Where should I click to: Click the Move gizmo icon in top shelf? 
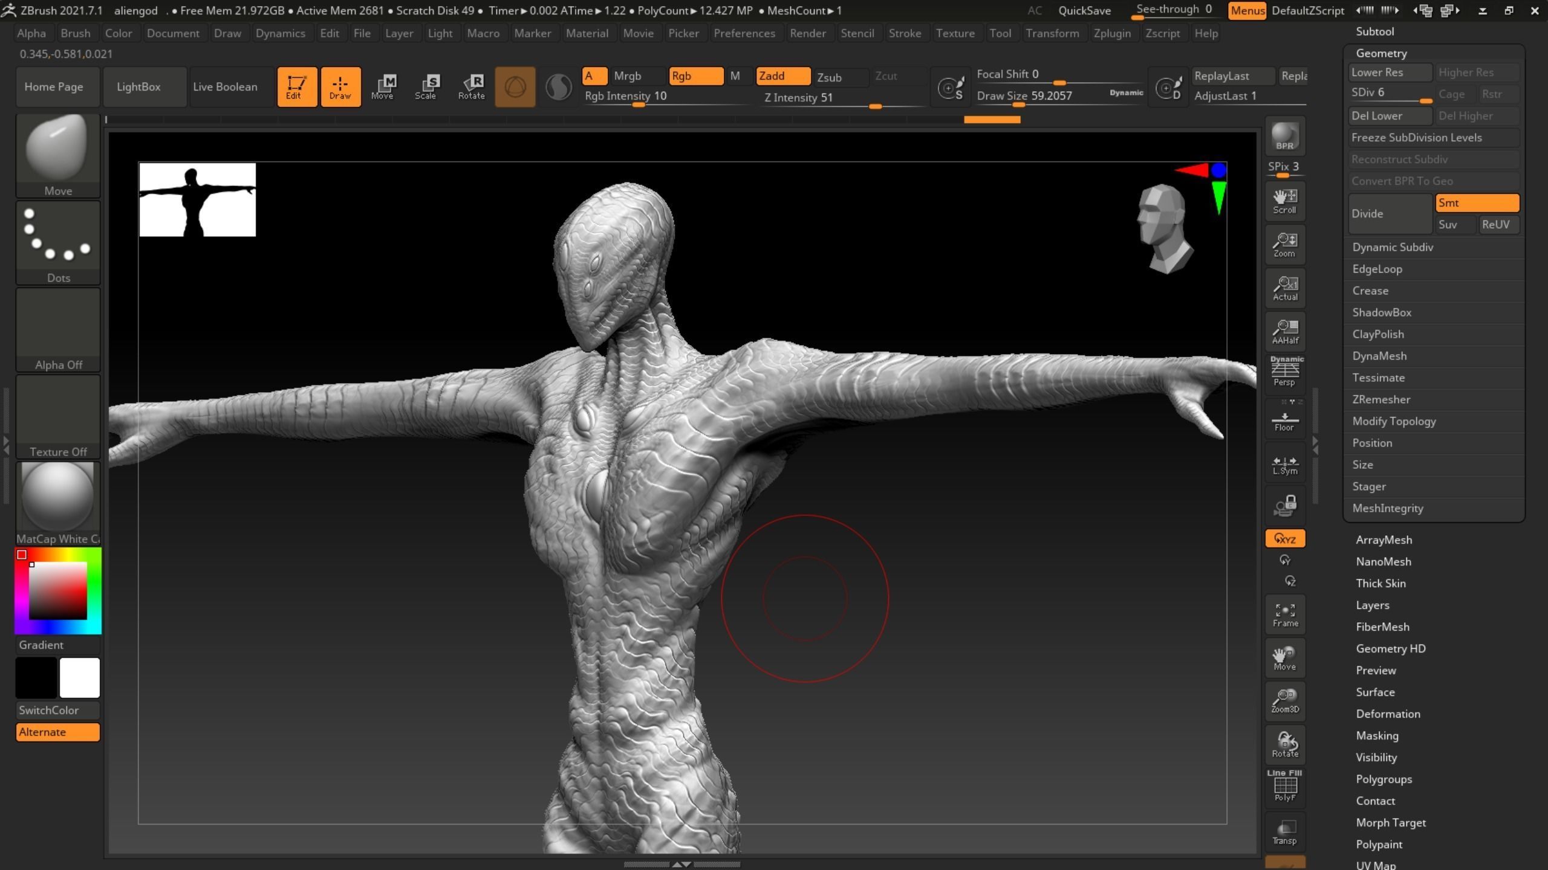pyautogui.click(x=383, y=87)
